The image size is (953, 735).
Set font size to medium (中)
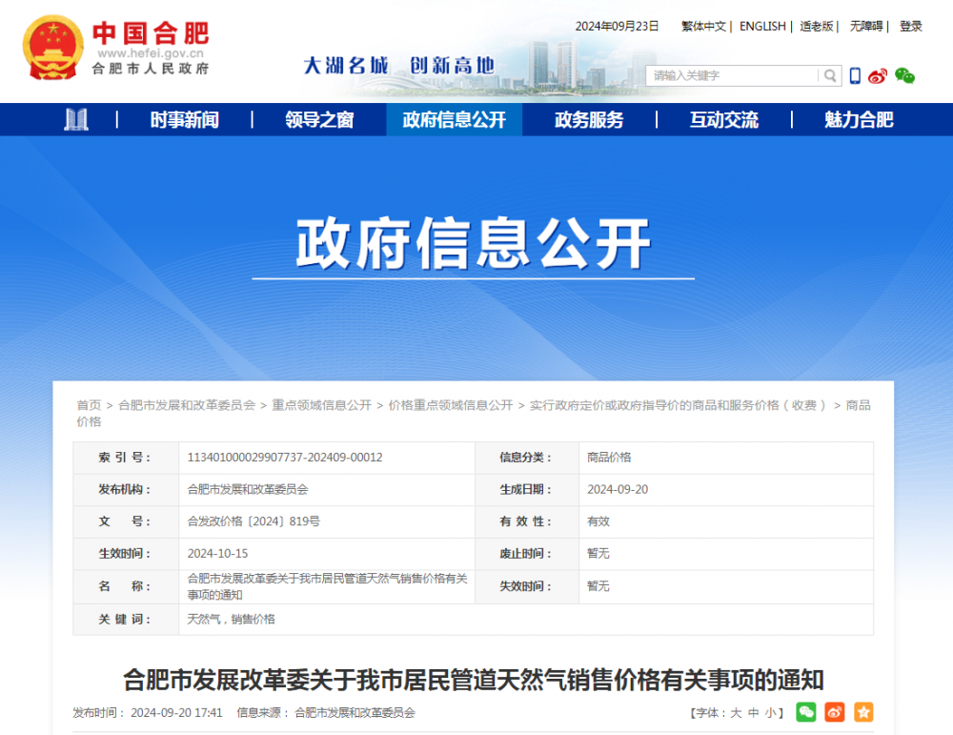coord(753,713)
